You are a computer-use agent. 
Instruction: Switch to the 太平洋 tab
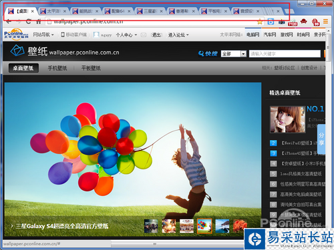tap(53, 11)
